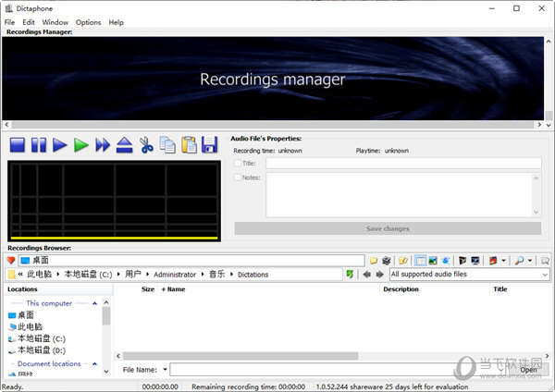The width and height of the screenshot is (555, 392).
Task: Click the fast-forward double arrow button
Action: click(103, 145)
